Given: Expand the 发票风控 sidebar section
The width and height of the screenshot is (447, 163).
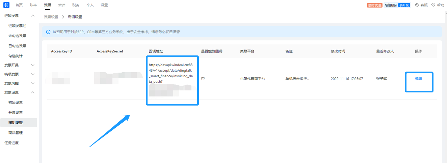Looking at the screenshot, I should point(33,83).
